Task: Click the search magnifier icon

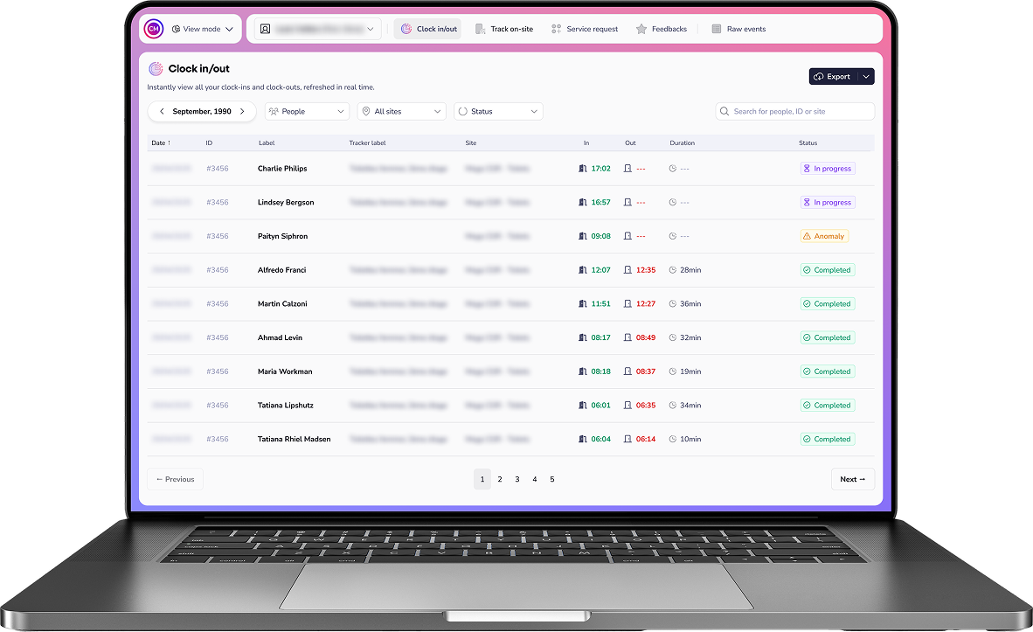Action: (724, 111)
